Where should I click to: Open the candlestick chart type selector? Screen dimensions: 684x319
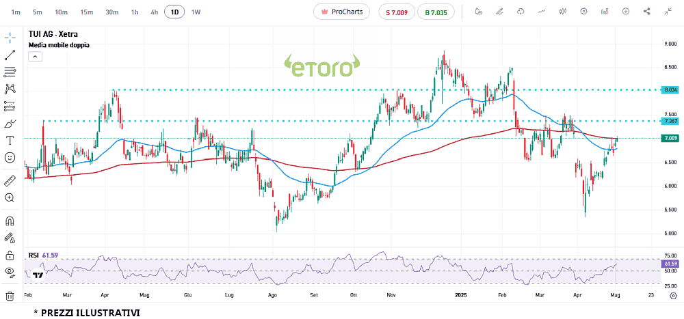[563, 12]
